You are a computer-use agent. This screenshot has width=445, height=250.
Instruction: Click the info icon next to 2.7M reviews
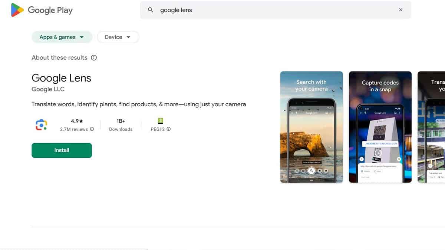click(92, 129)
